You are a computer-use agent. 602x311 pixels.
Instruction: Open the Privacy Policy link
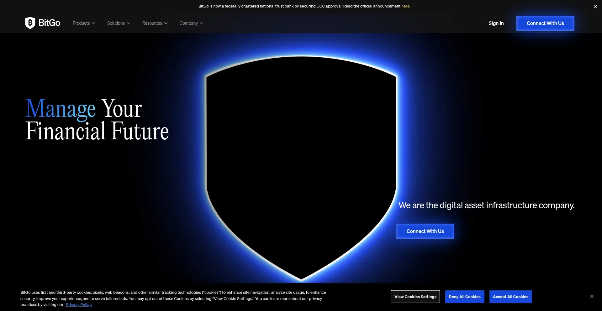click(x=79, y=305)
